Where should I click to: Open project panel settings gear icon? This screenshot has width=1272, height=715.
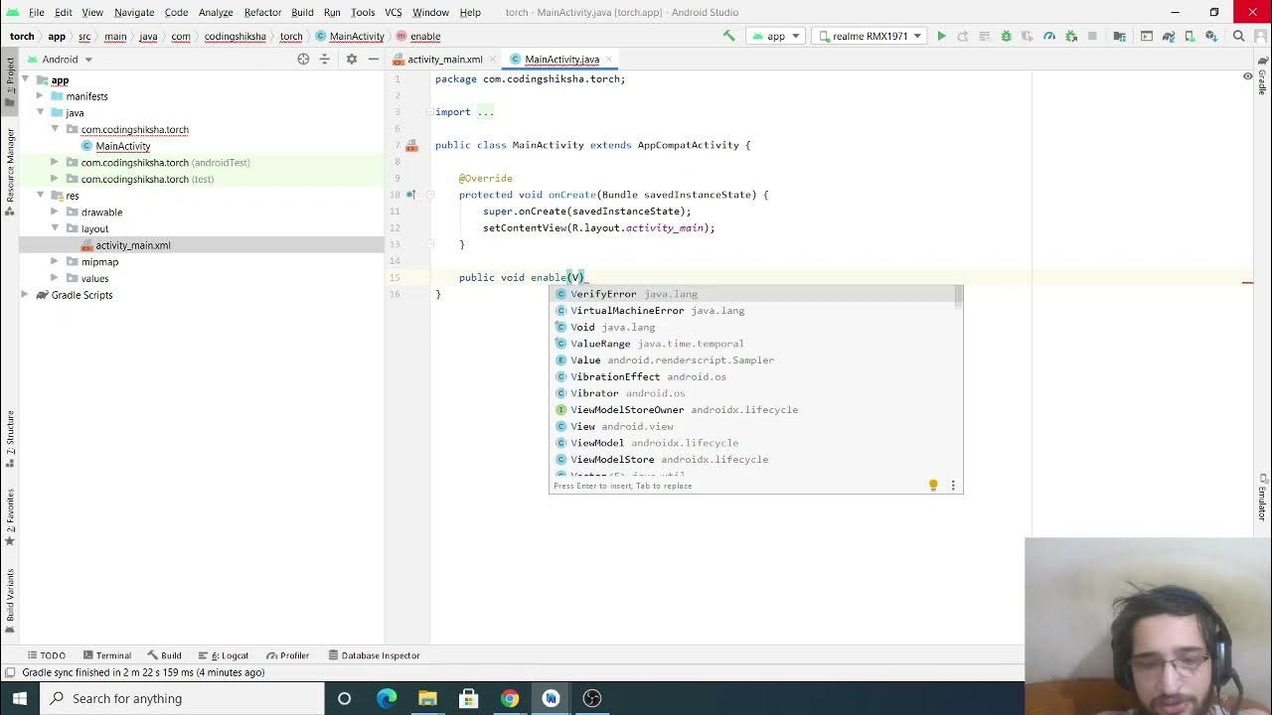point(351,60)
